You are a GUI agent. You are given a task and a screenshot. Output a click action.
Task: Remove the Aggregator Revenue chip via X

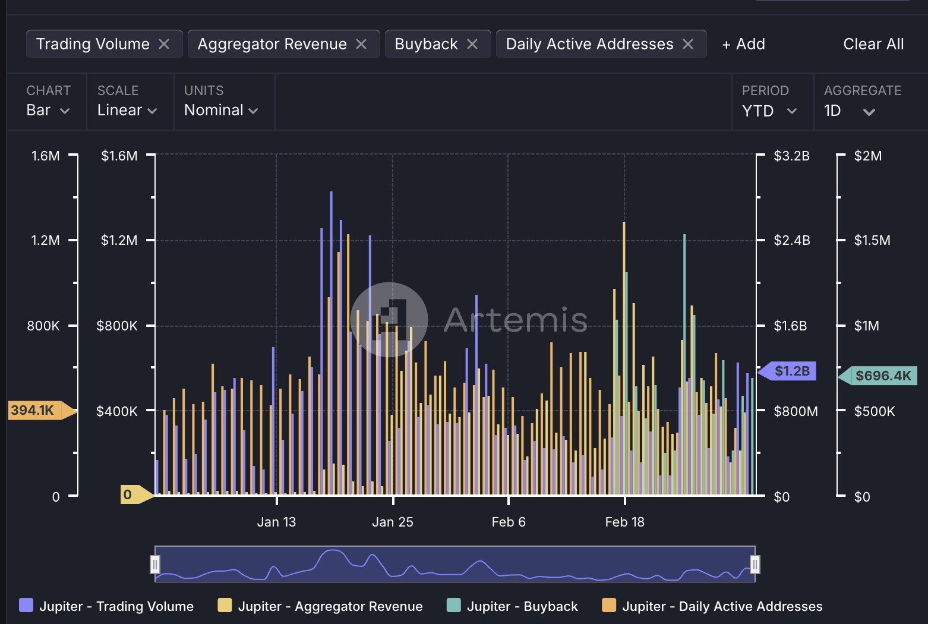pos(361,45)
